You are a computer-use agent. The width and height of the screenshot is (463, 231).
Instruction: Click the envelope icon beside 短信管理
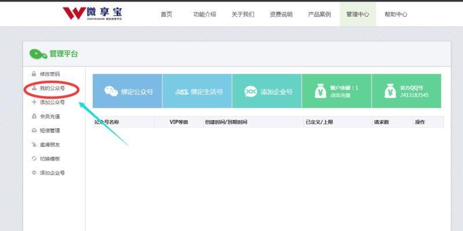pyautogui.click(x=34, y=131)
